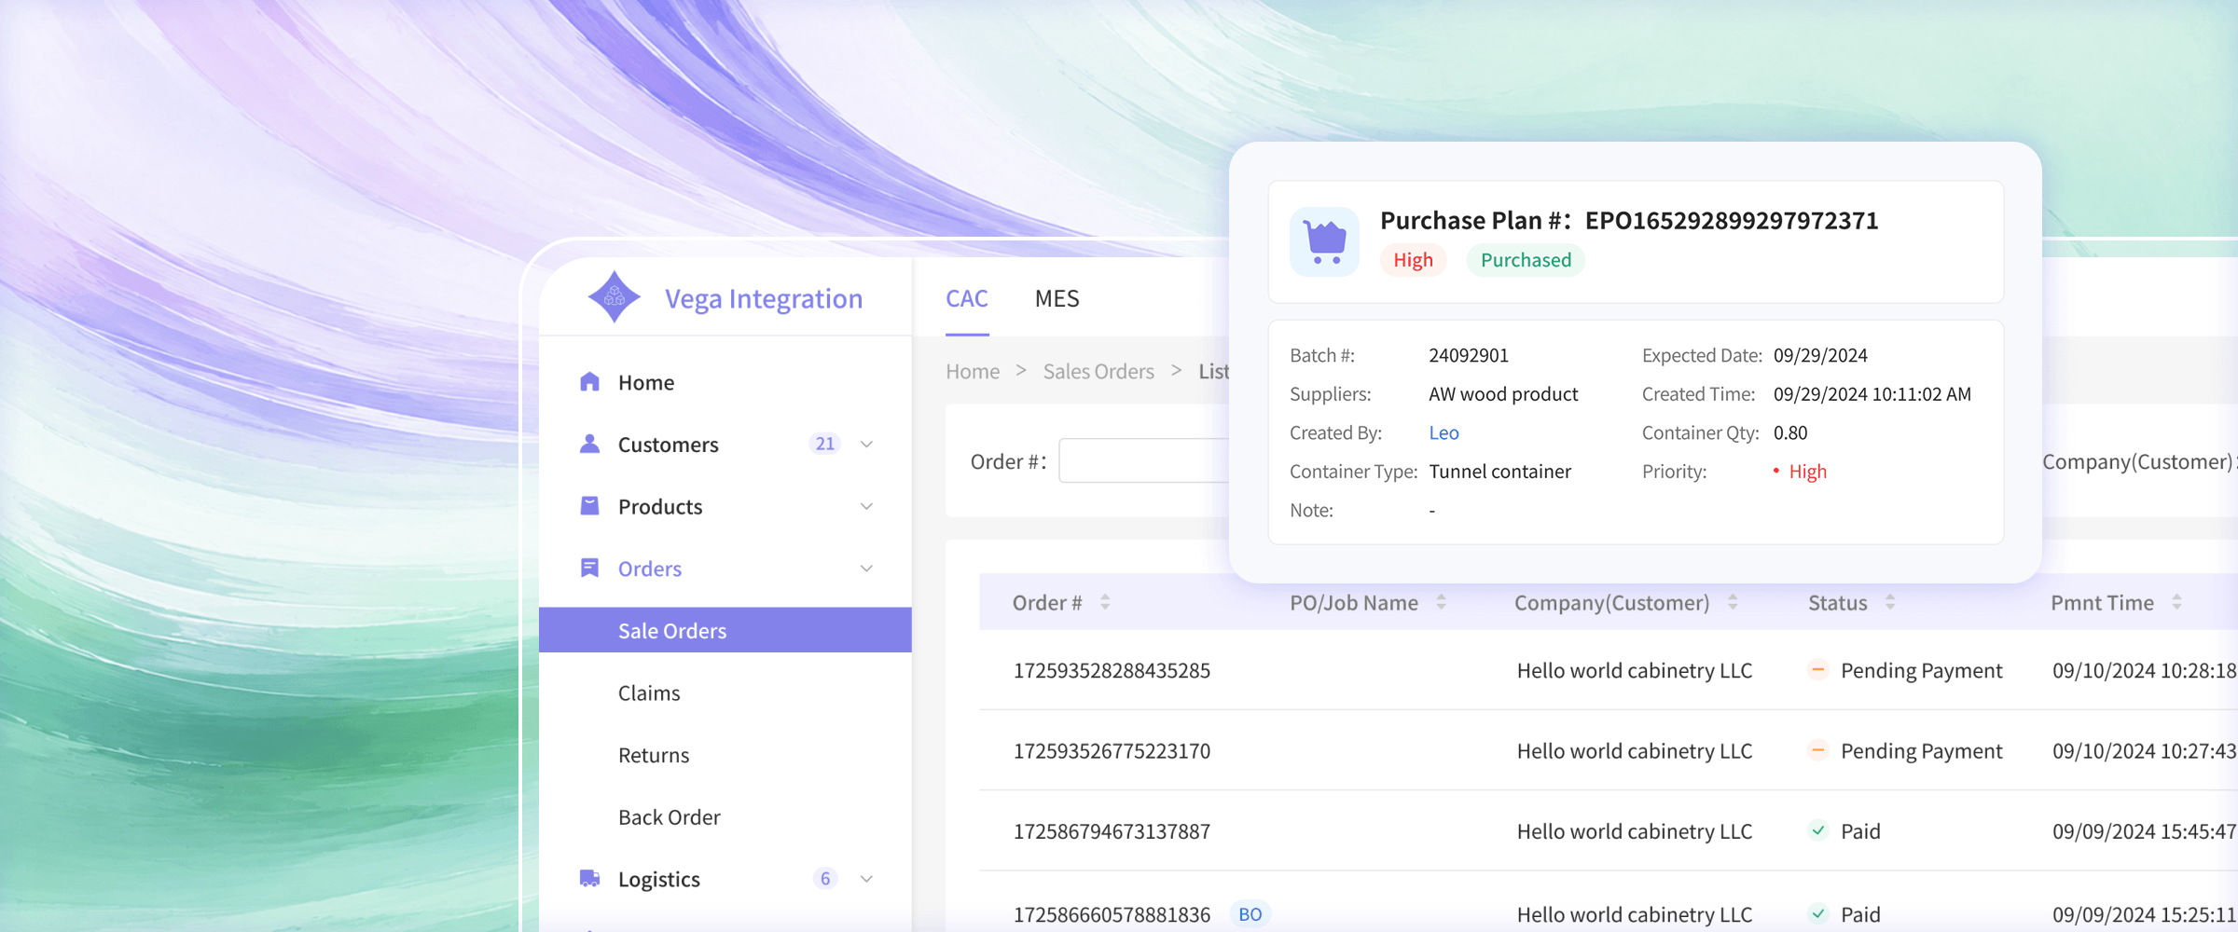Click Pending Payment status icon for order 172593528288435285
Screen dimensions: 2238x932
[x=1817, y=669]
